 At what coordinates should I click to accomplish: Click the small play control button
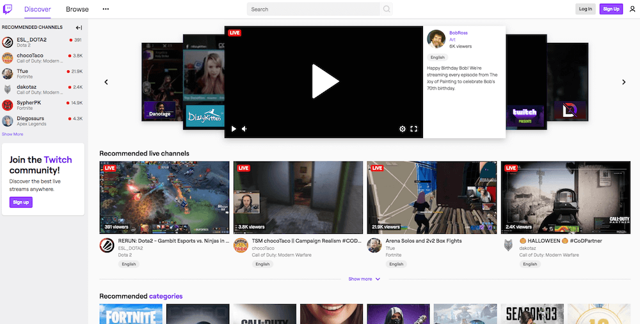click(x=234, y=129)
